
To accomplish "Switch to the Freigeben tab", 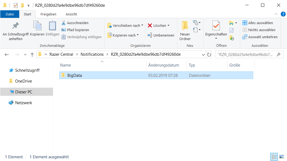I will pos(48,14).
